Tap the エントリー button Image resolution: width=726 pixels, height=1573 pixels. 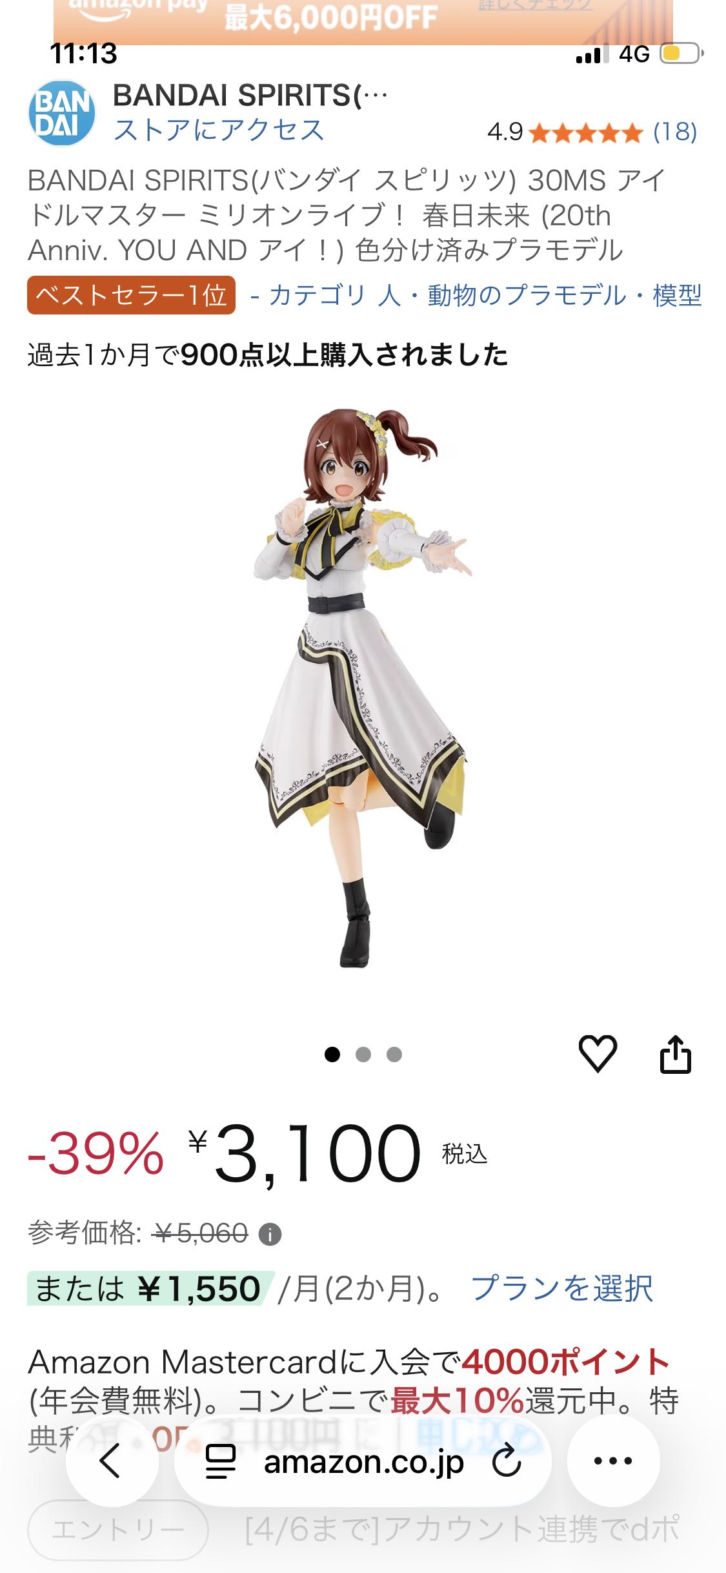tap(118, 1530)
